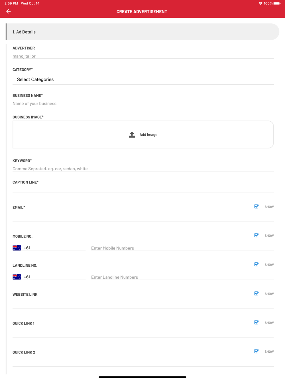The height and width of the screenshot is (380, 285).
Task: Toggle the Website Link show checkbox
Action: pos(256,293)
